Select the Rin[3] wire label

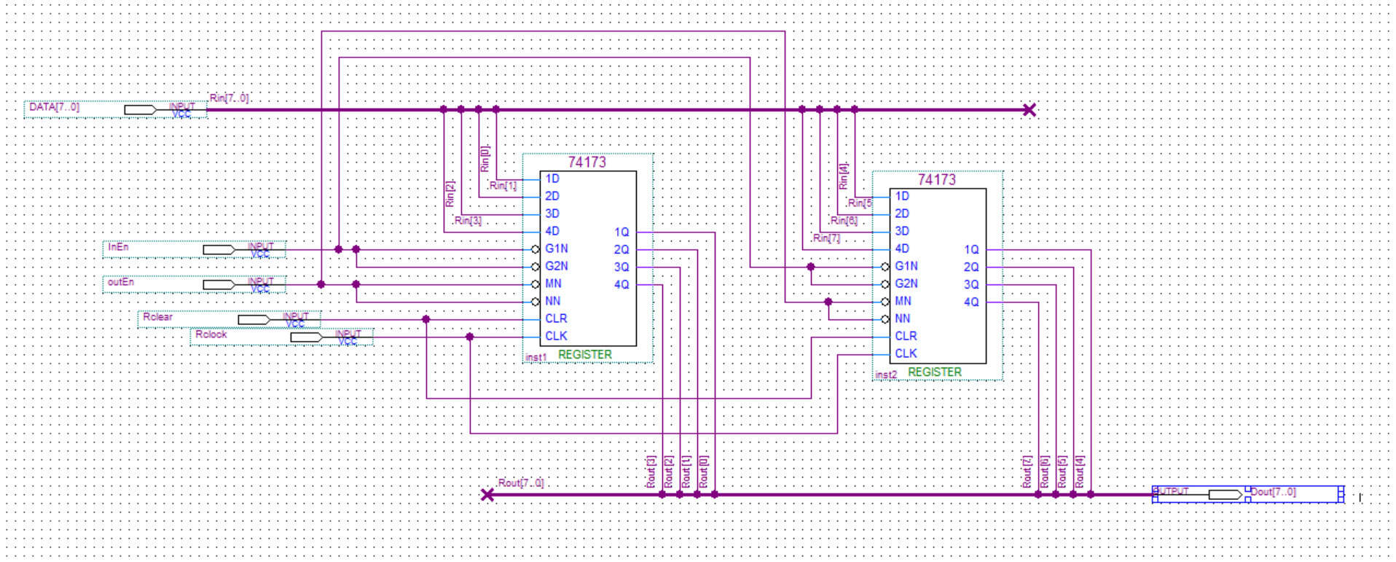[x=468, y=220]
